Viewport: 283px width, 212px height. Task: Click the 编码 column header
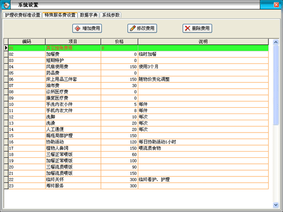[x=27, y=42]
